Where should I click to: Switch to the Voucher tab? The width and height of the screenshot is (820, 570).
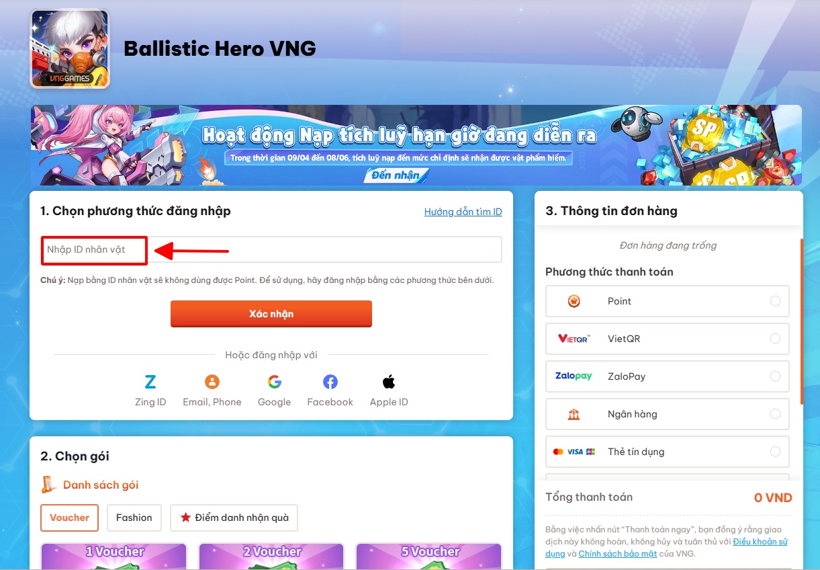coord(69,518)
